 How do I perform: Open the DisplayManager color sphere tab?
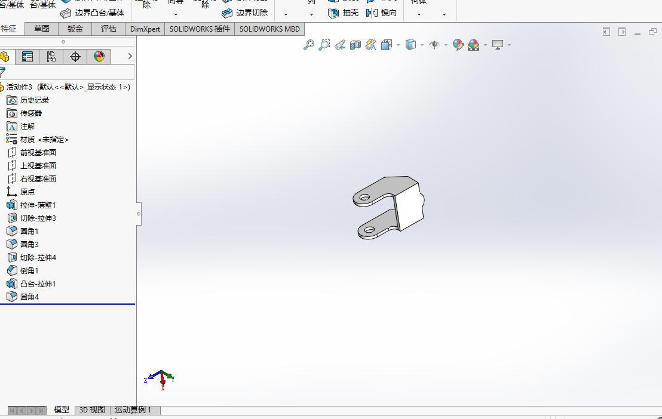click(x=99, y=57)
